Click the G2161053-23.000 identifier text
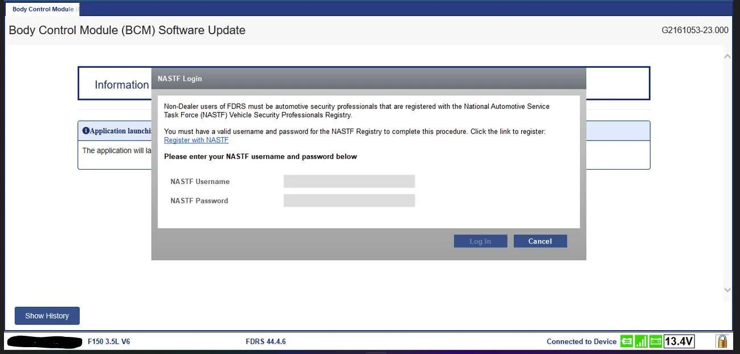The image size is (740, 354). (695, 30)
